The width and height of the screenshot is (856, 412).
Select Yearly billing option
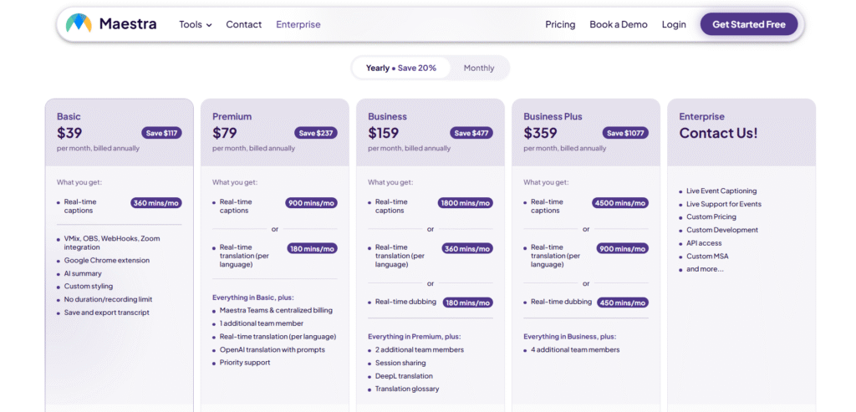pos(401,69)
